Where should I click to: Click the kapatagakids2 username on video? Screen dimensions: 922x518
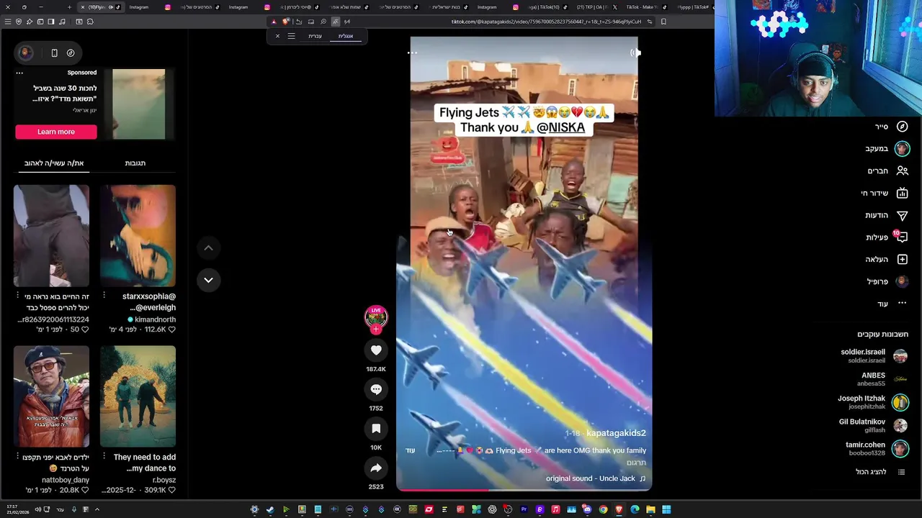pos(616,433)
